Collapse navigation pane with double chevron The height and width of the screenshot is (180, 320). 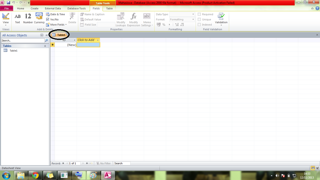click(46, 35)
